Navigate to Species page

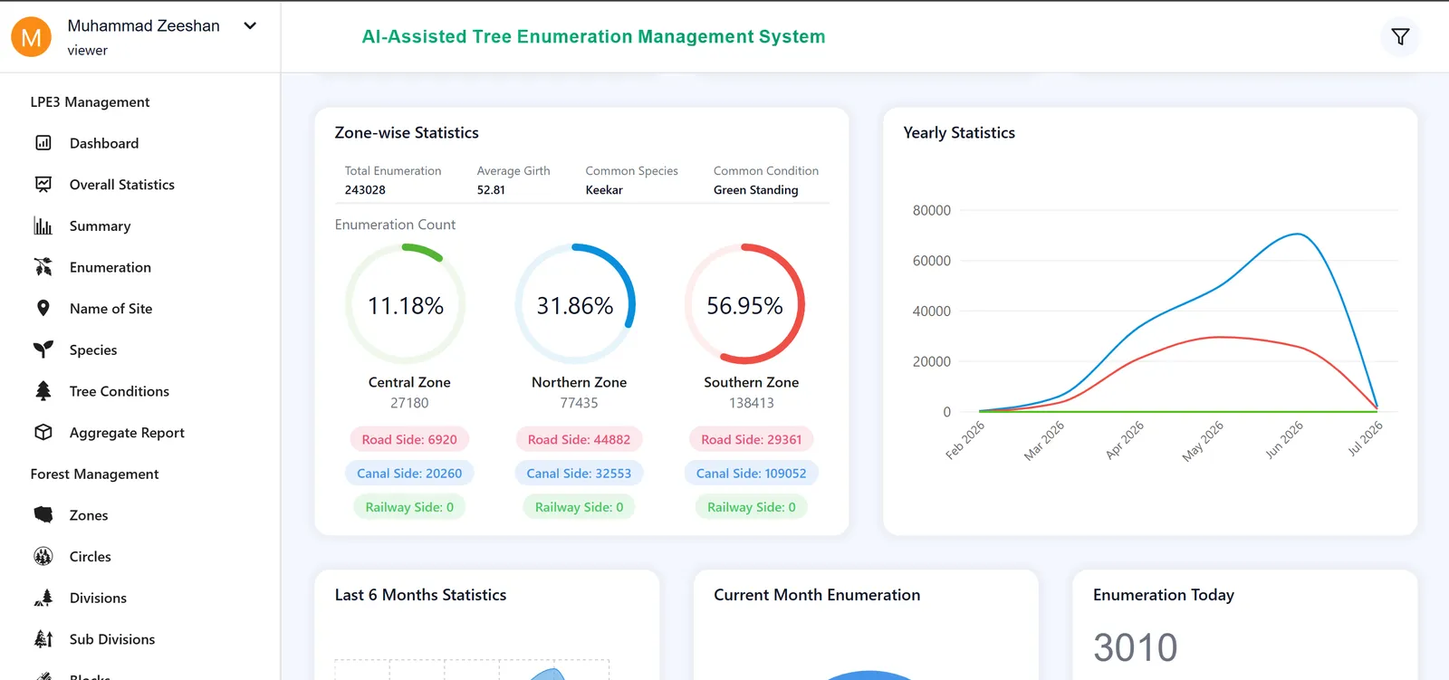[93, 350]
